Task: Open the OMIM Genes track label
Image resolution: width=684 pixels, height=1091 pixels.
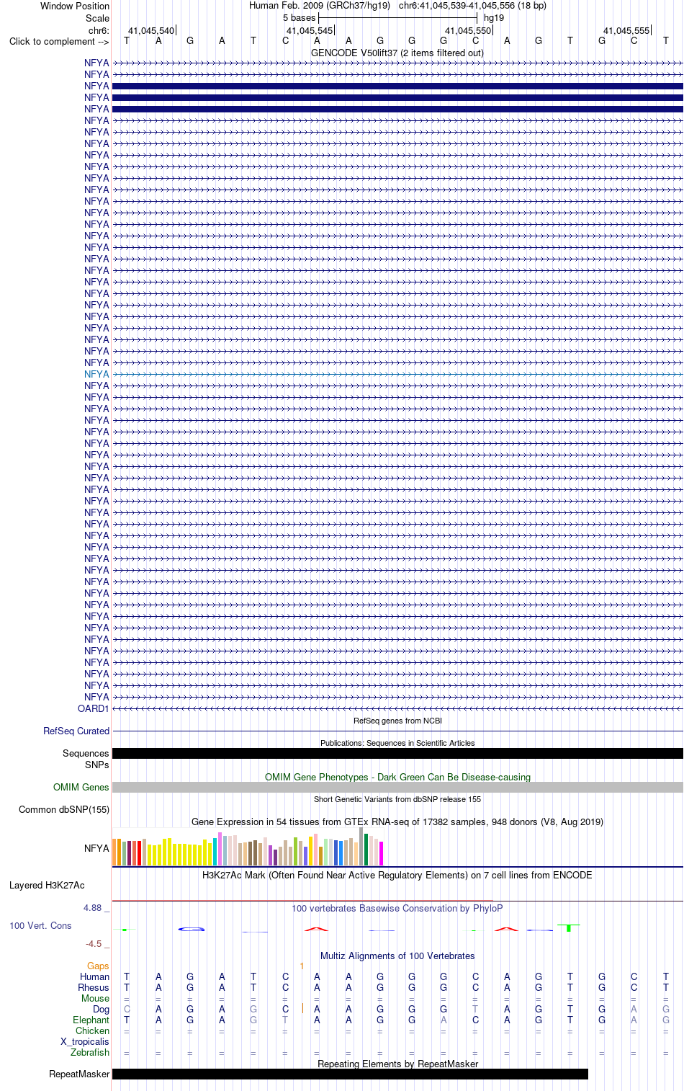Action: tap(81, 787)
